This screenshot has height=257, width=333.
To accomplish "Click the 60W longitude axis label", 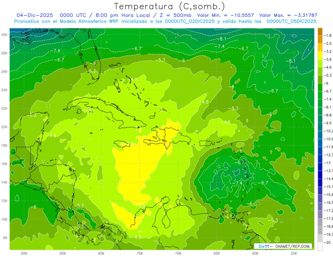I will coord(255,253).
